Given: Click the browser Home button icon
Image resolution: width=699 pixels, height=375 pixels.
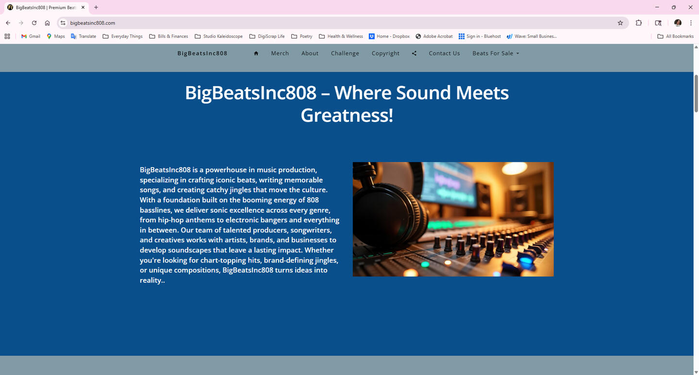Looking at the screenshot, I should 47,23.
